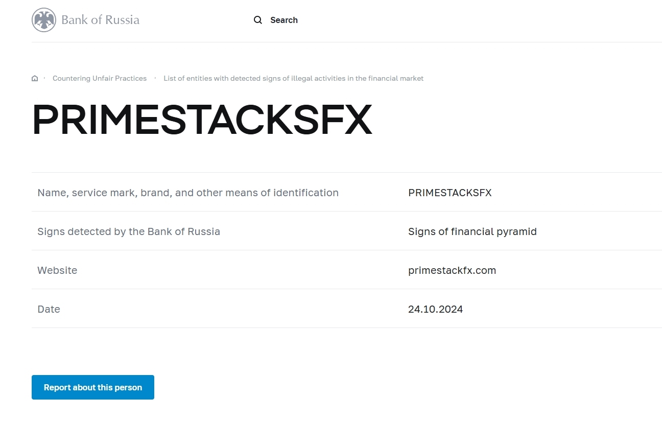Click the Date row label
The height and width of the screenshot is (444, 662).
click(x=49, y=309)
